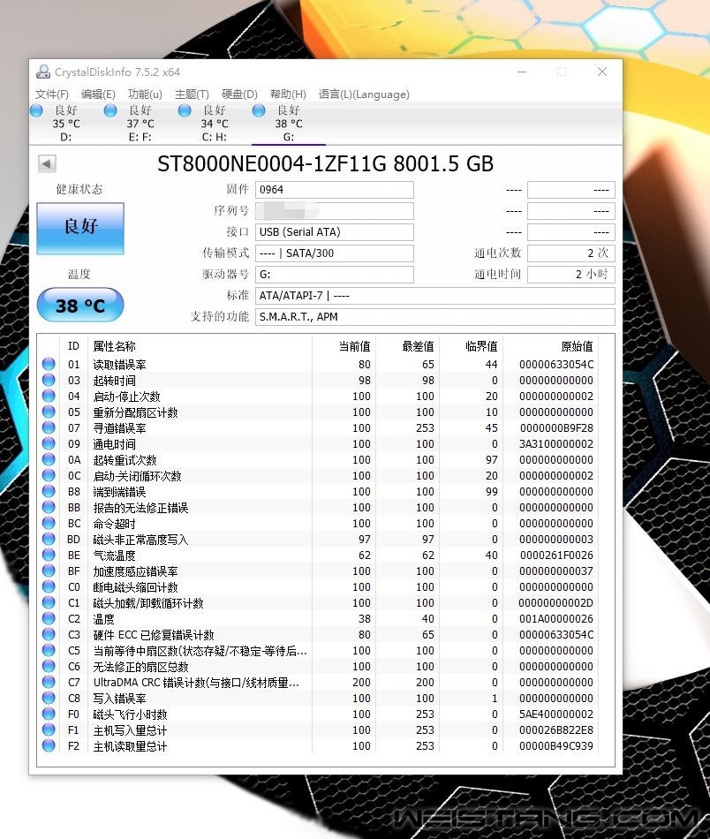Click the status orb for F0 磁头飞行小时数

click(x=49, y=714)
